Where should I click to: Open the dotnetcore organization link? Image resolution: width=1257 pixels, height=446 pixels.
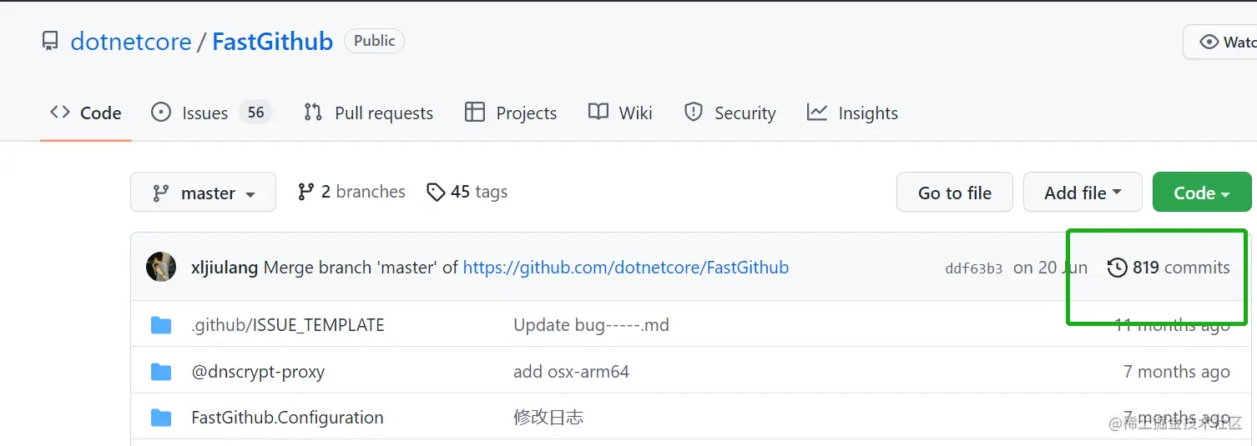pyautogui.click(x=131, y=42)
